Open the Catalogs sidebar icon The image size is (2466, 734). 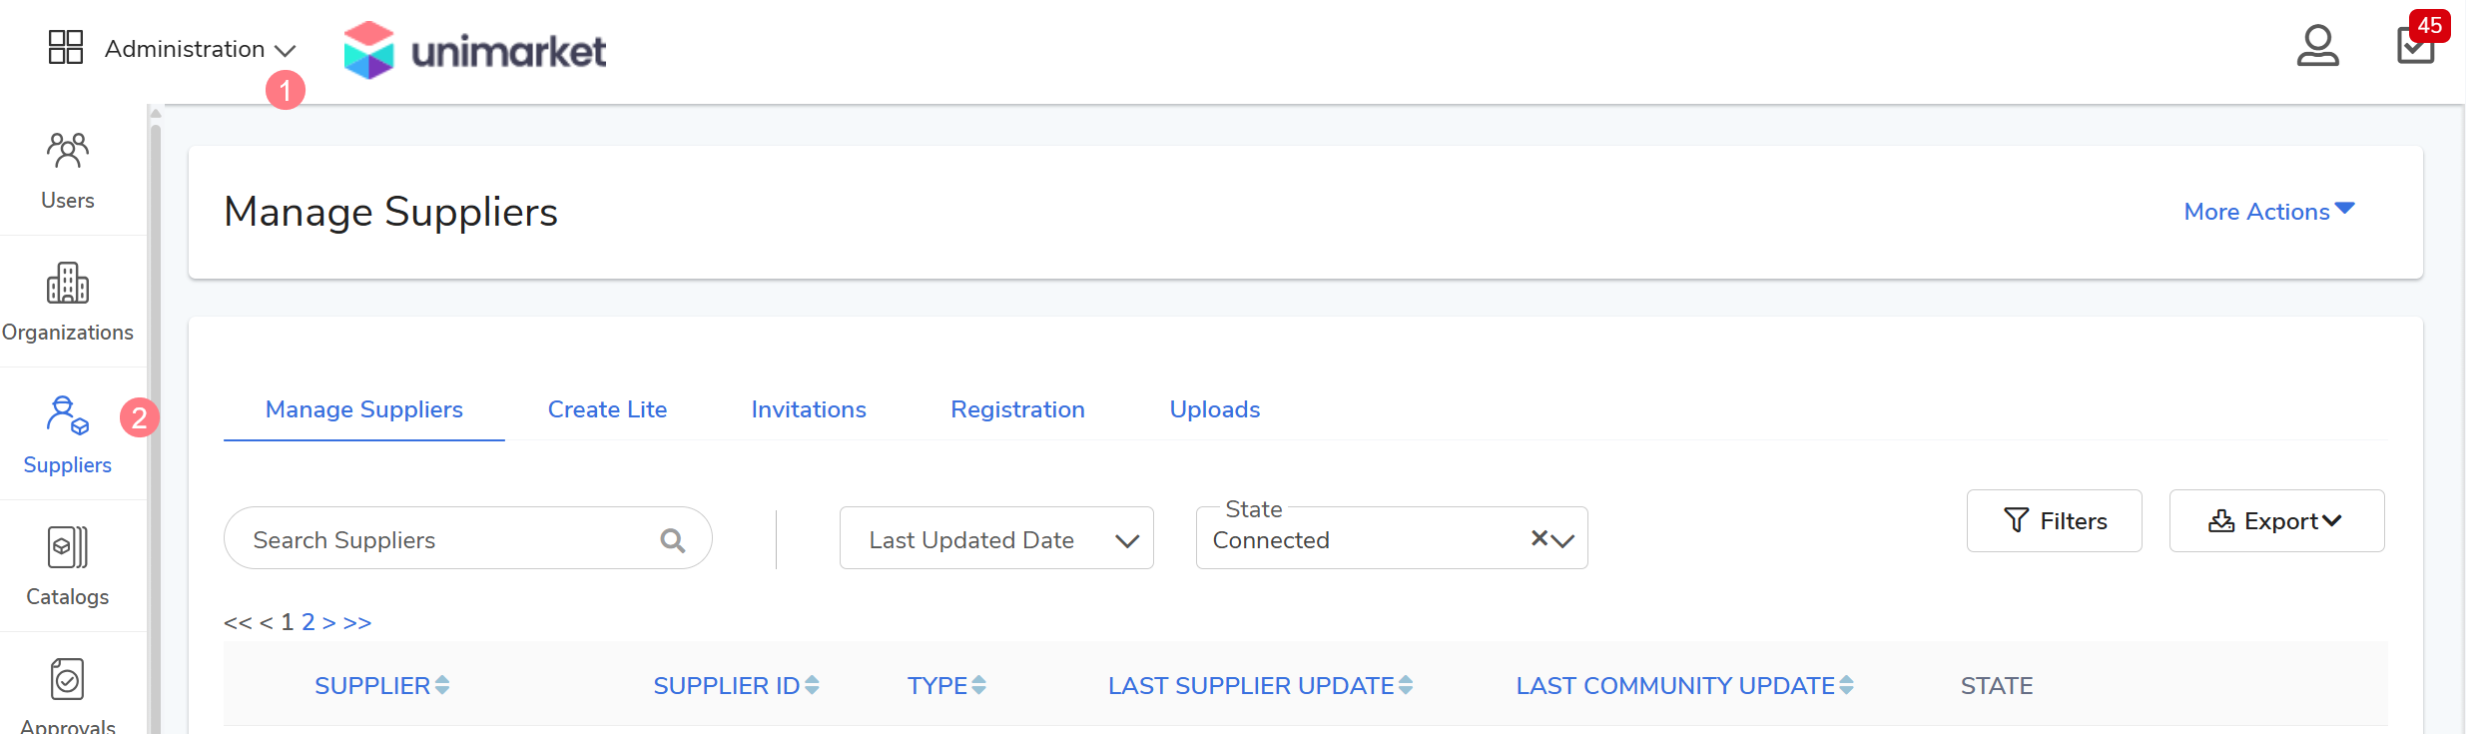click(67, 547)
